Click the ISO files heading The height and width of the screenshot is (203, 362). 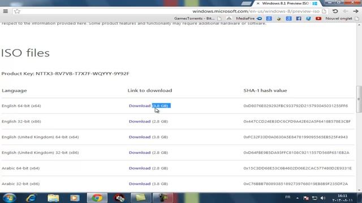pyautogui.click(x=25, y=52)
